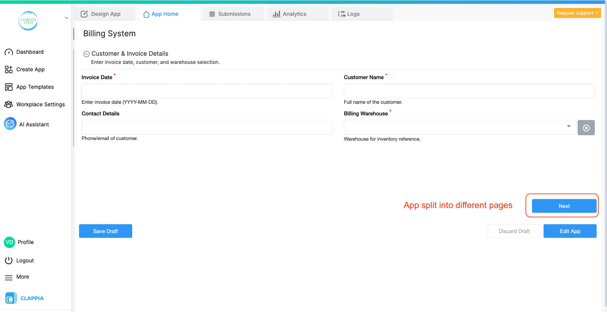Discard the current draft
The image size is (607, 312).
coord(514,231)
